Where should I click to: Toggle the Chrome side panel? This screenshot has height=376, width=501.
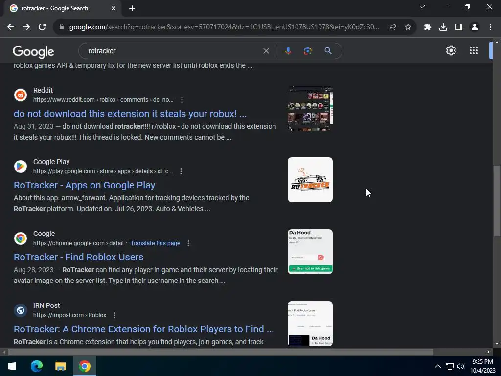[x=459, y=27]
